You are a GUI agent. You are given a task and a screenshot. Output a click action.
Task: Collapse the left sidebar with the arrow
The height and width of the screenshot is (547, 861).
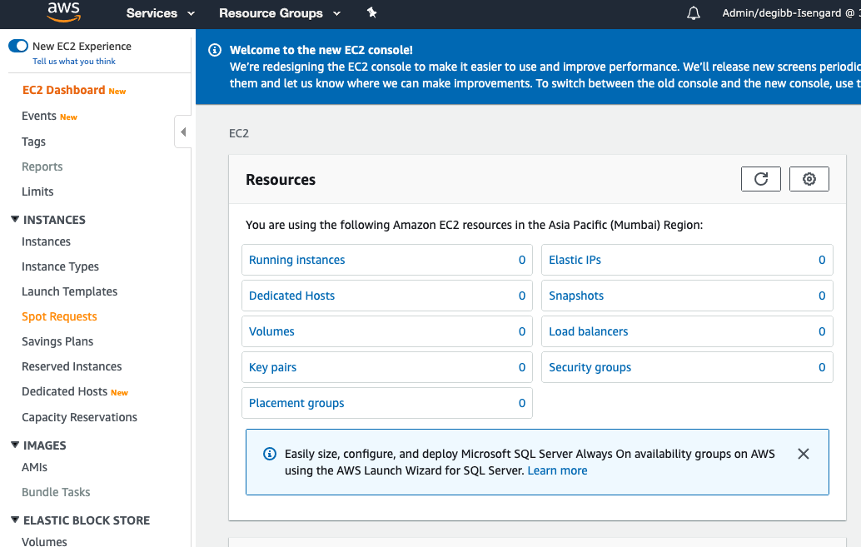(183, 132)
